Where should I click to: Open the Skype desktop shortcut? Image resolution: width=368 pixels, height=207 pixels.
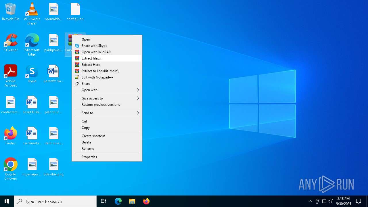(32, 74)
